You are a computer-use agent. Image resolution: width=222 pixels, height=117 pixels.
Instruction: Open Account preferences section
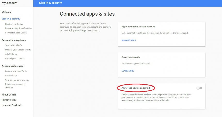point(12,66)
